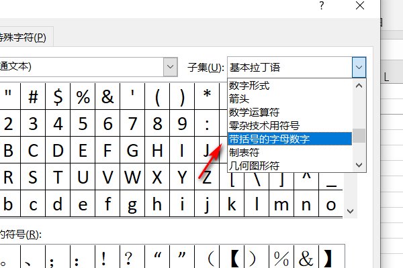Pick the ) symbol in the main grid
This screenshot has height=268, width=403.
pyautogui.click(x=182, y=96)
